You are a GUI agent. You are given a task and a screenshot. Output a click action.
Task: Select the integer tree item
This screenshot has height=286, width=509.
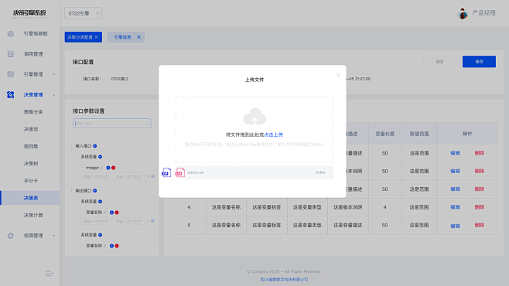[x=92, y=168]
